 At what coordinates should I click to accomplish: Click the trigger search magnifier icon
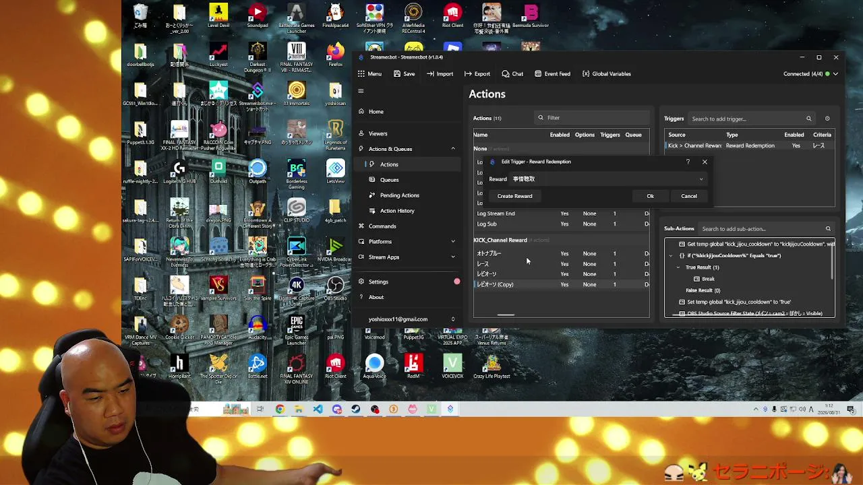pyautogui.click(x=809, y=119)
